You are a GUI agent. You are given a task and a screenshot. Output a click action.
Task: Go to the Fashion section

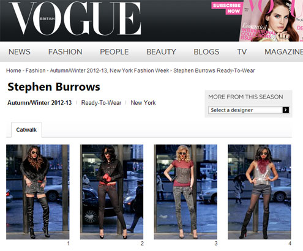pyautogui.click(x=65, y=52)
